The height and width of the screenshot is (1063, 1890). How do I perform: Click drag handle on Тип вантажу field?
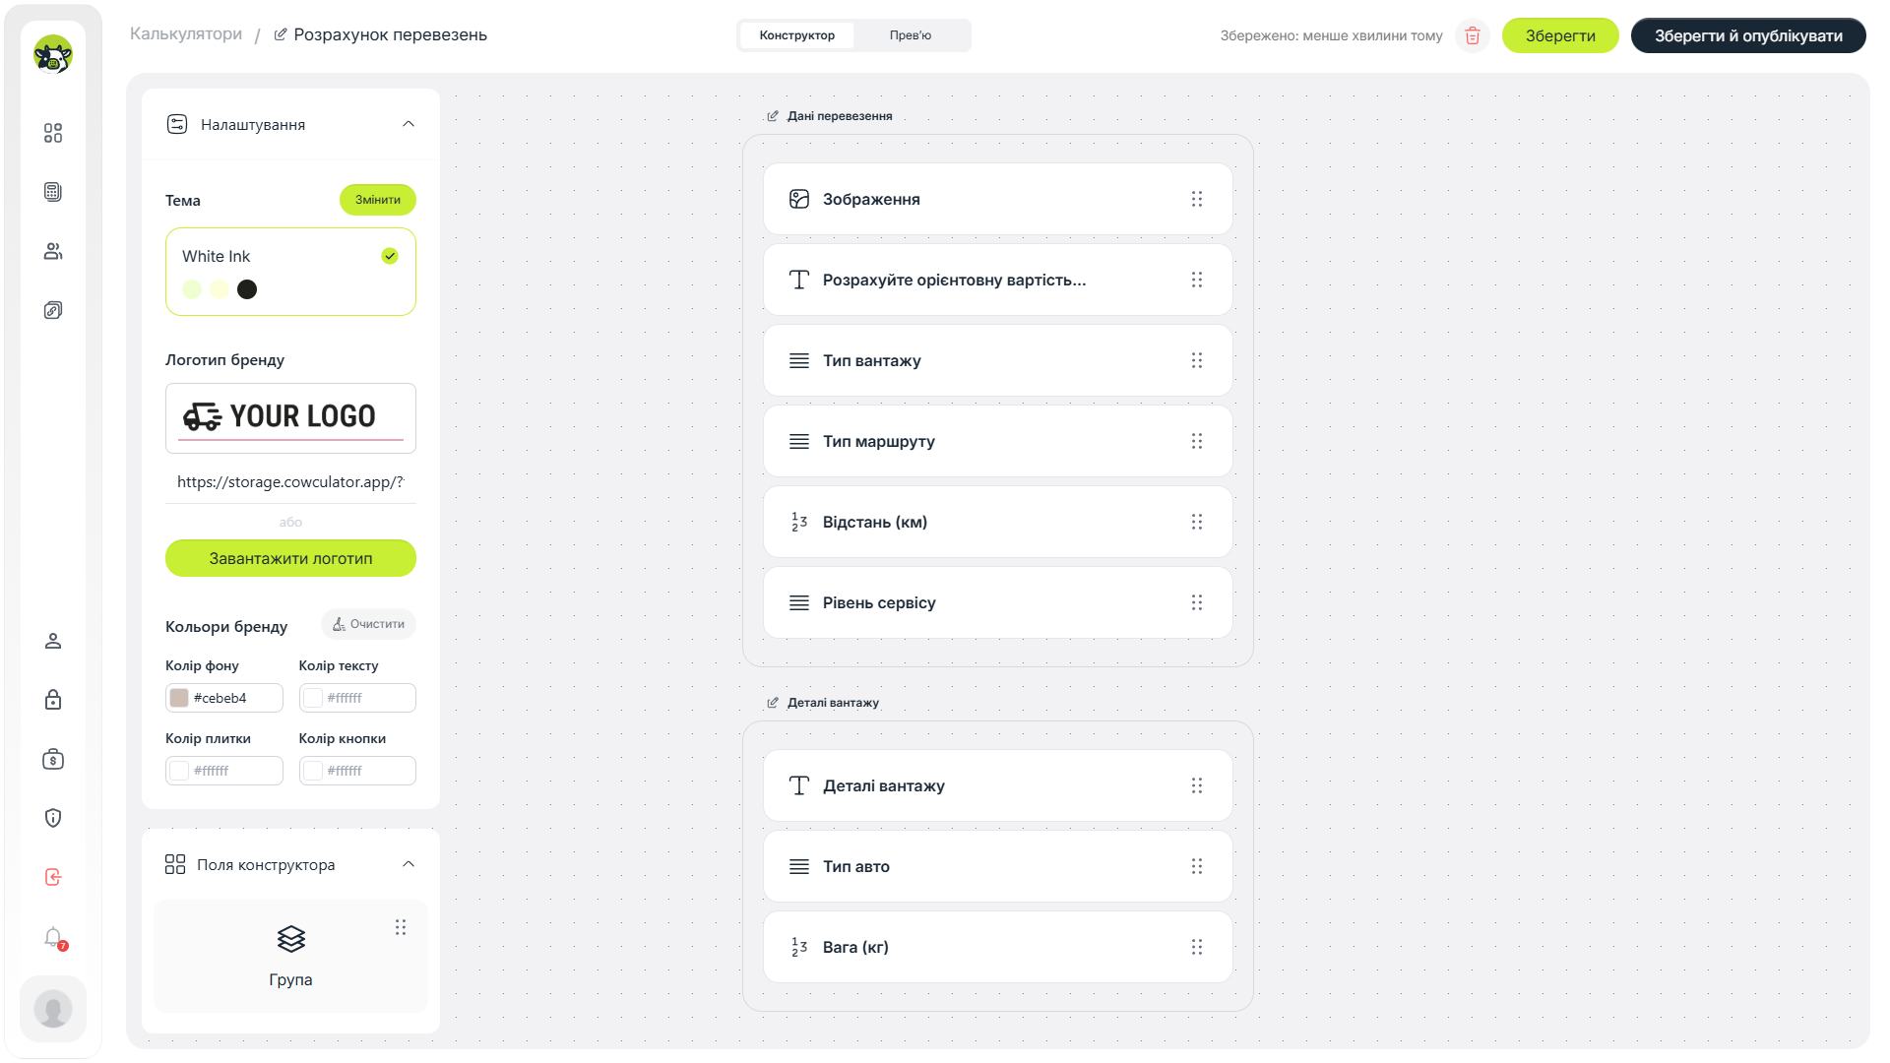tap(1197, 360)
